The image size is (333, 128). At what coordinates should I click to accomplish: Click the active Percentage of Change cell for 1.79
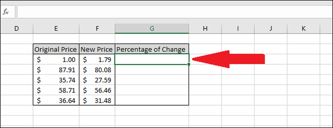[152, 59]
